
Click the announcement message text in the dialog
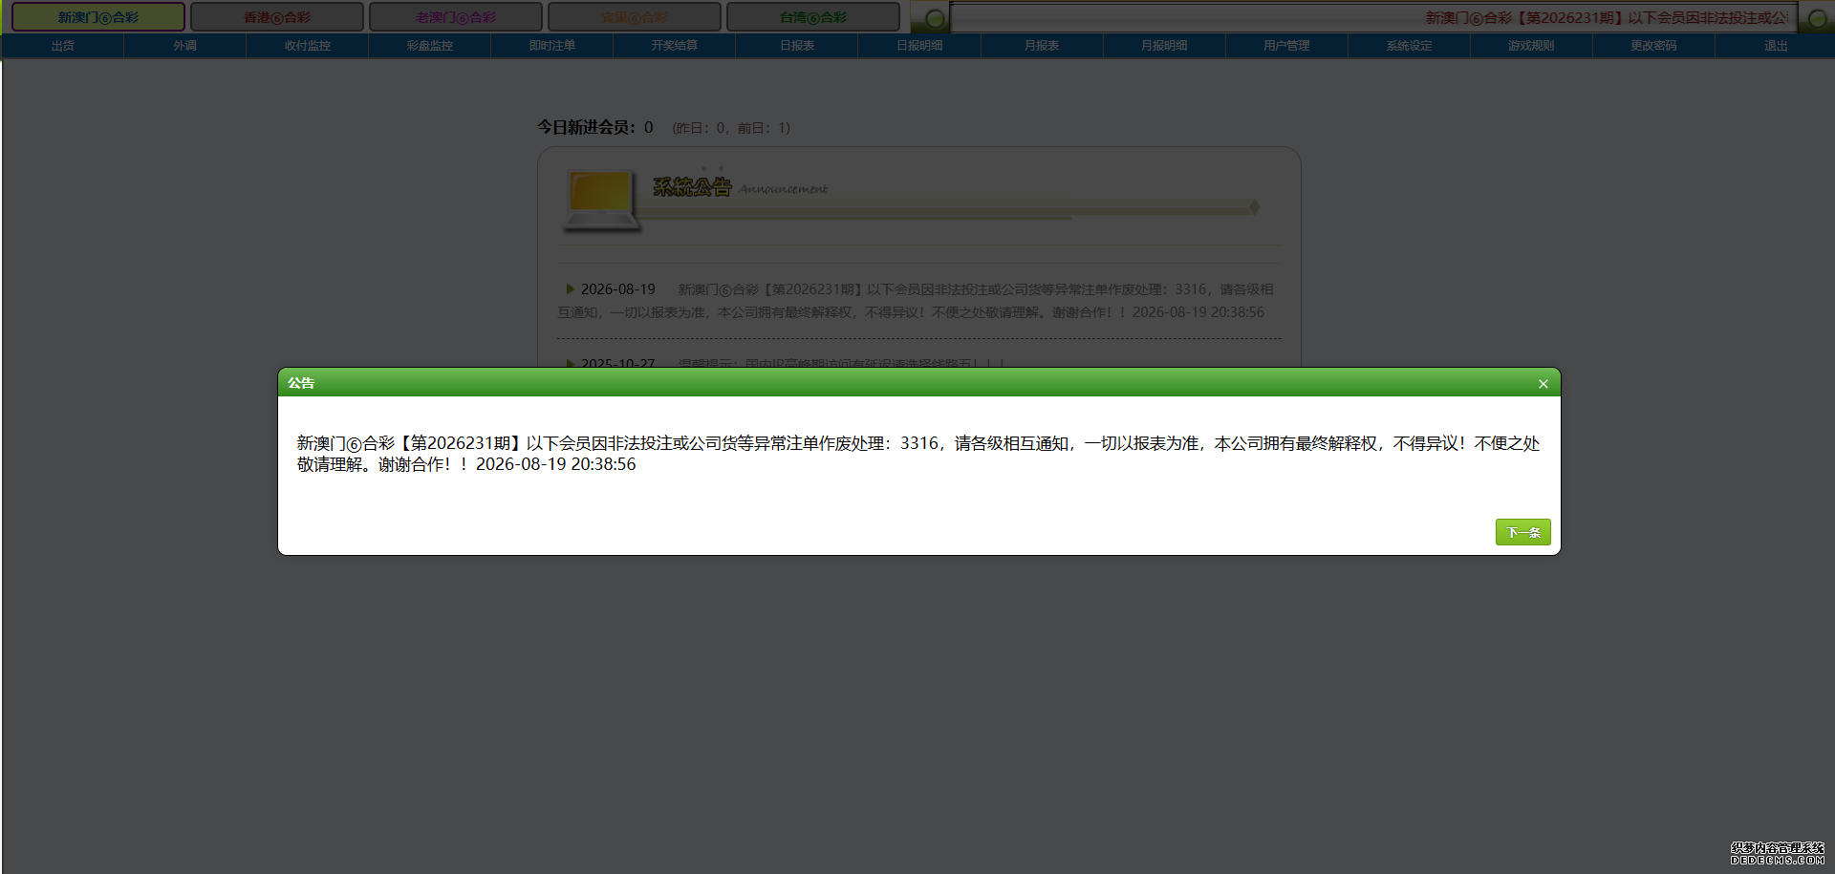918,454
